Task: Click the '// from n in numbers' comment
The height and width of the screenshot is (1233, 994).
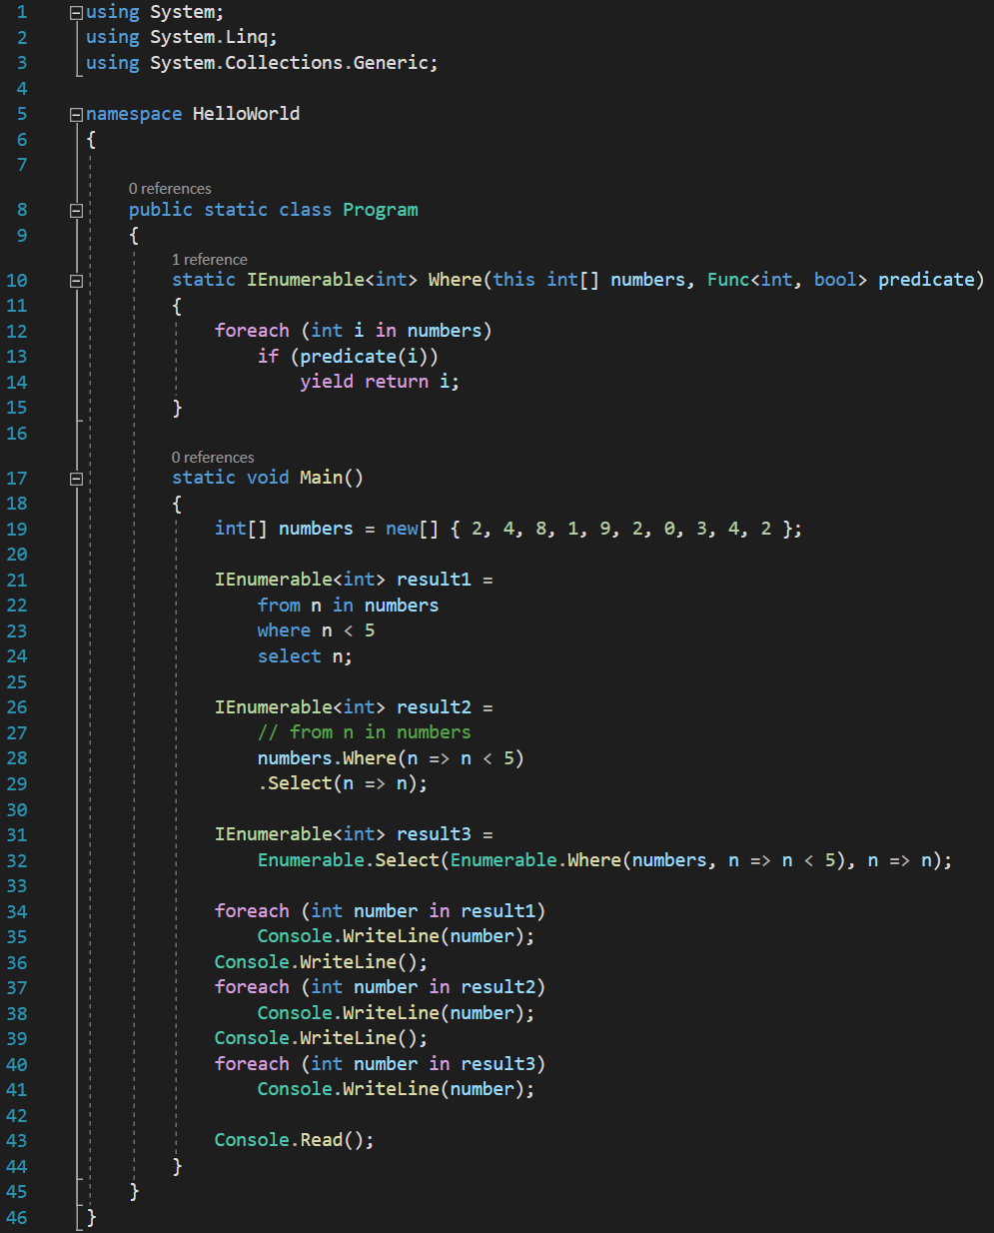Action: [x=364, y=732]
